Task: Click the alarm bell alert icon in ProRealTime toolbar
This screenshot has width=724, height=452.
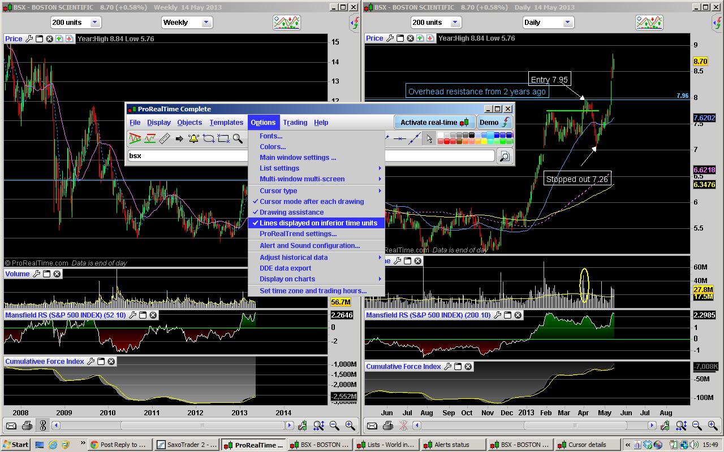Action: click(x=193, y=138)
